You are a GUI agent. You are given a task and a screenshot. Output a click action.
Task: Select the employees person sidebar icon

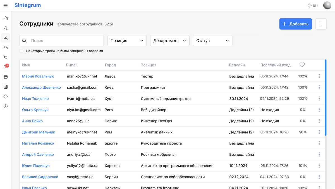pos(6,38)
